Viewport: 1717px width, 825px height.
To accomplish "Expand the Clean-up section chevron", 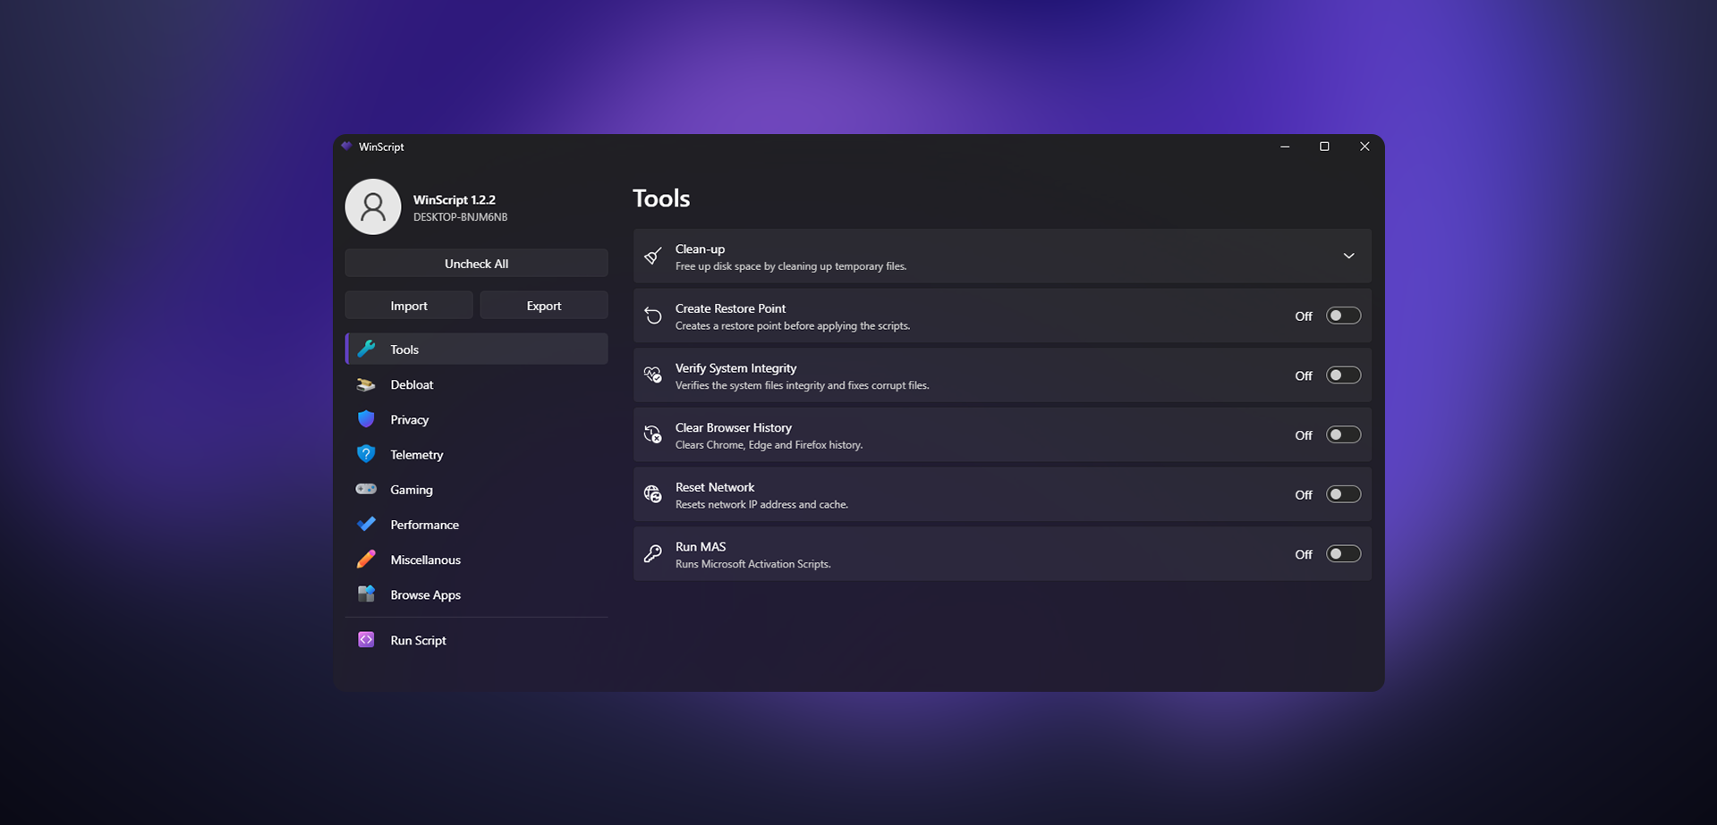I will click(1348, 257).
